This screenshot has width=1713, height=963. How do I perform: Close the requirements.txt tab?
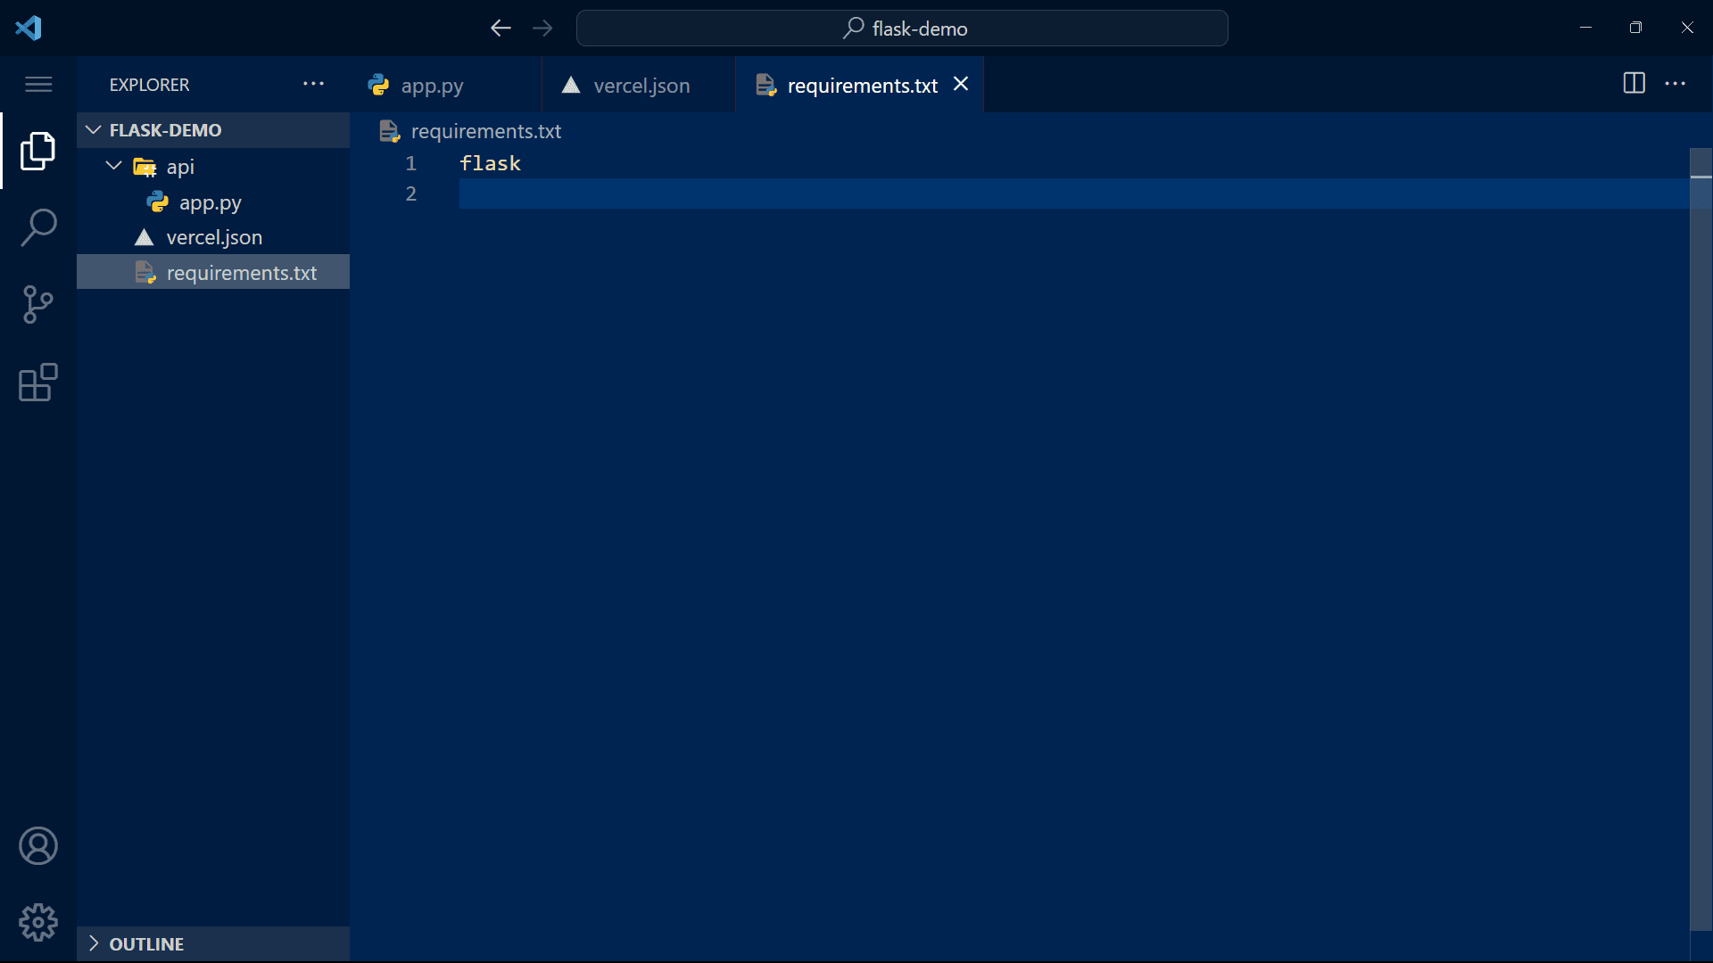961,84
